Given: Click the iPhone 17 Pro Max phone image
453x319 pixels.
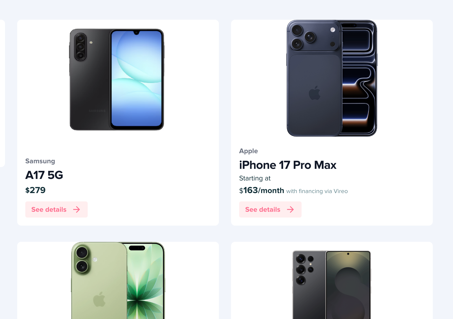Looking at the screenshot, I should [x=332, y=78].
